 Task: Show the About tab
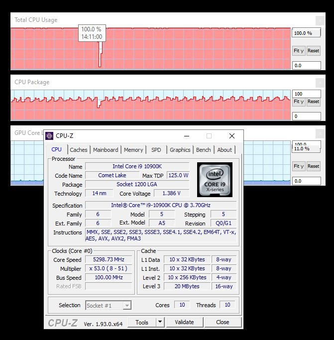pos(224,150)
